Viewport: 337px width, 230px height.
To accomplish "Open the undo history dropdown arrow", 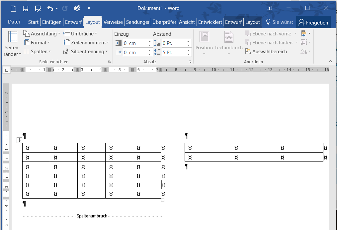I will pyautogui.click(x=57, y=9).
